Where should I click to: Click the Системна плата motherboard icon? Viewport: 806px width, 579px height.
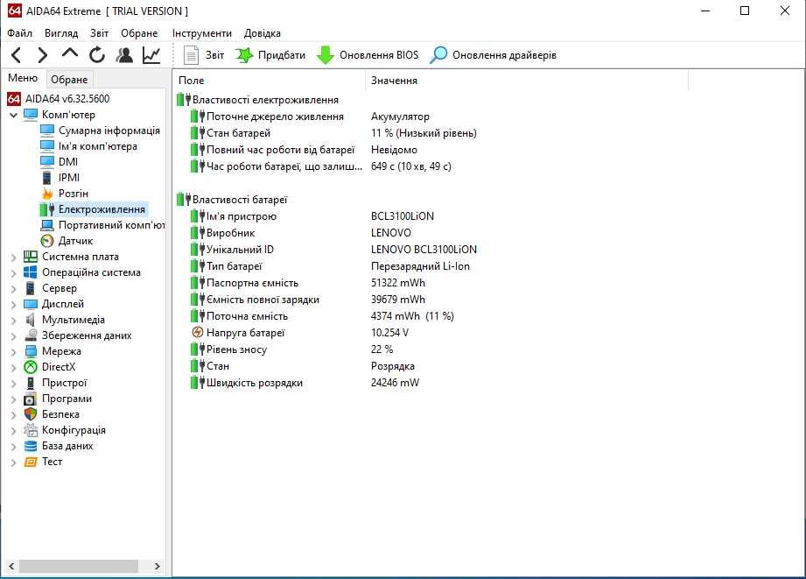click(x=31, y=257)
